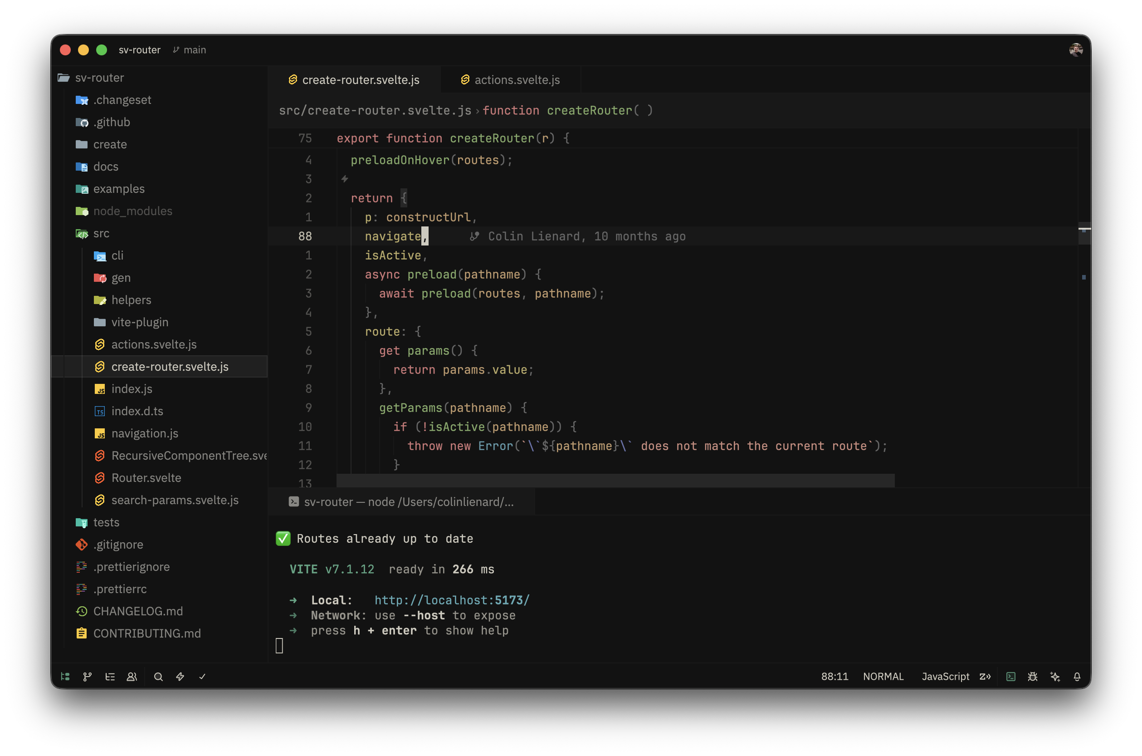Click cursor position 88:11 in status bar
The image size is (1142, 756).
[835, 677]
